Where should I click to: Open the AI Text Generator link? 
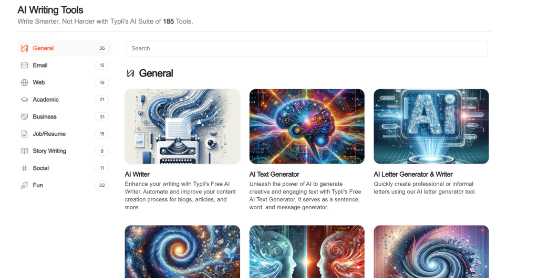(274, 174)
